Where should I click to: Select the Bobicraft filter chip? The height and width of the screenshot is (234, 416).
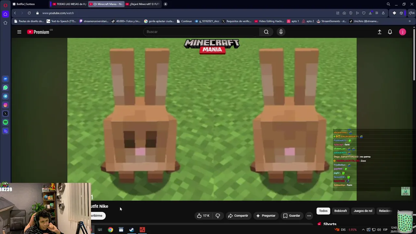341,211
